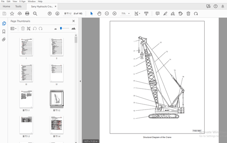Close the Sany Hydraulic Crane tab
Viewport: 227px width, 143px height.
55,7
